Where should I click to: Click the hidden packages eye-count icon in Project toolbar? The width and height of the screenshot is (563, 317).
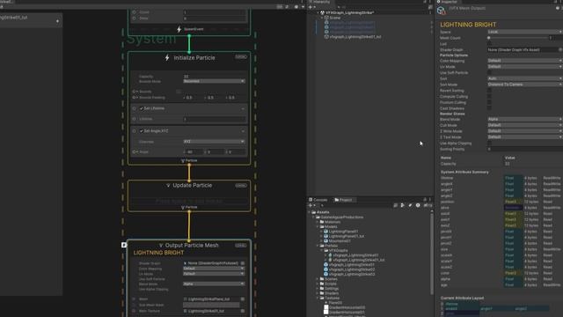[x=428, y=205]
